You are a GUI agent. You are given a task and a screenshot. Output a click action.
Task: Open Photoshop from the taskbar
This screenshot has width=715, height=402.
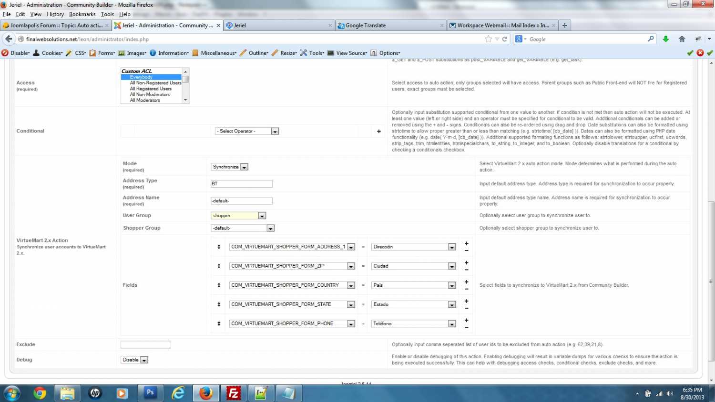coord(150,393)
